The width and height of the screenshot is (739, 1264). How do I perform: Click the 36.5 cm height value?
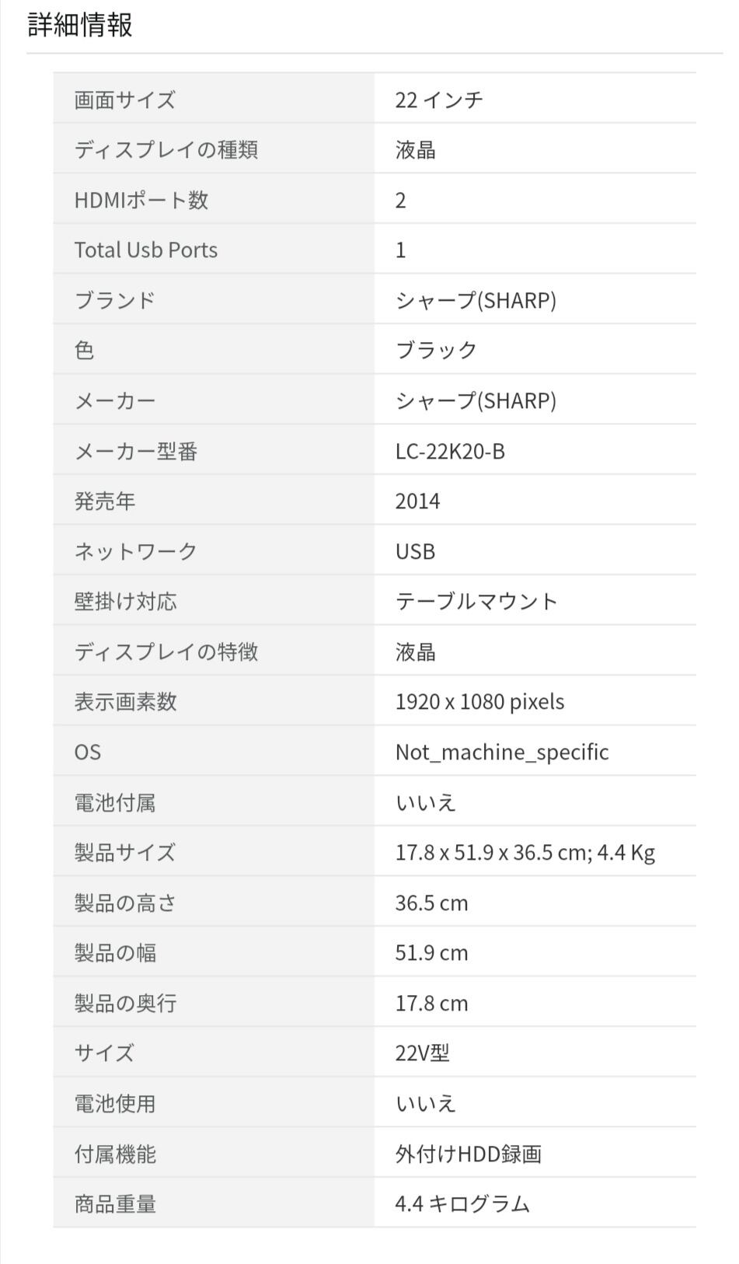[431, 903]
